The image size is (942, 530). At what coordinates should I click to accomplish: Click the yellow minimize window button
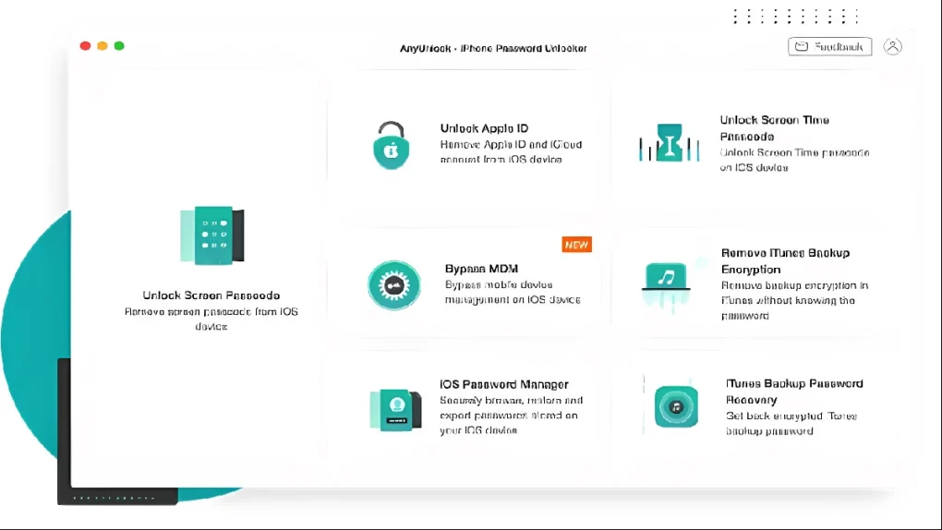coord(103,45)
